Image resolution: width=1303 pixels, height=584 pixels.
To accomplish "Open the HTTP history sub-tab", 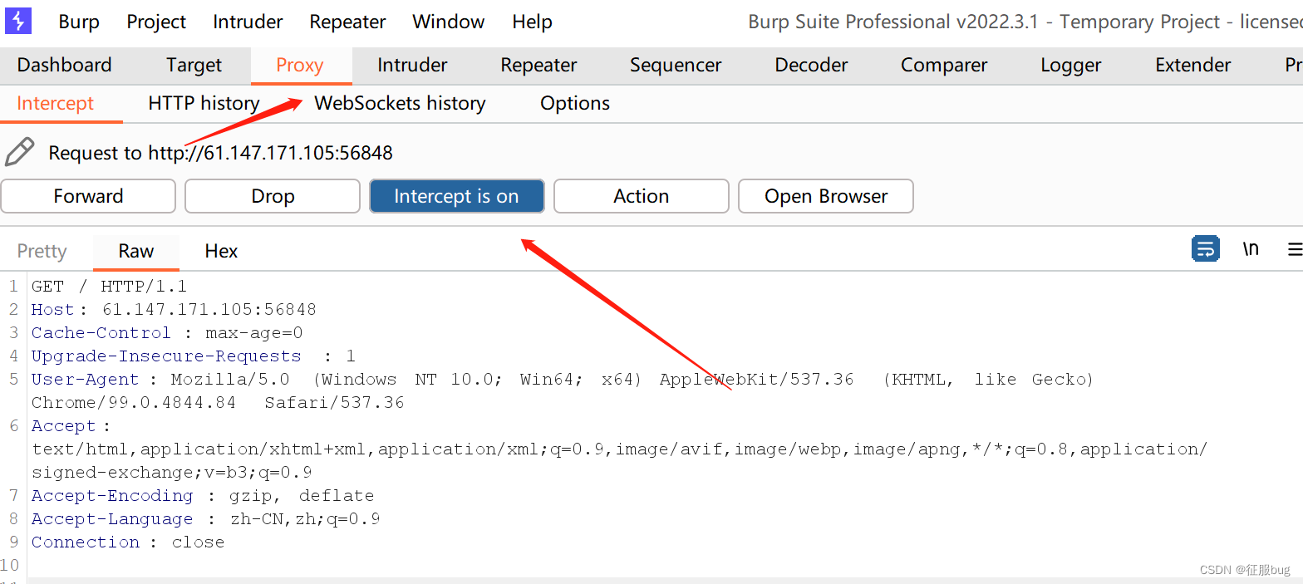I will (204, 104).
